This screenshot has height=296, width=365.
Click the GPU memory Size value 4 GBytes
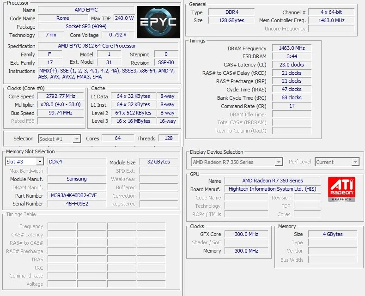(332, 234)
